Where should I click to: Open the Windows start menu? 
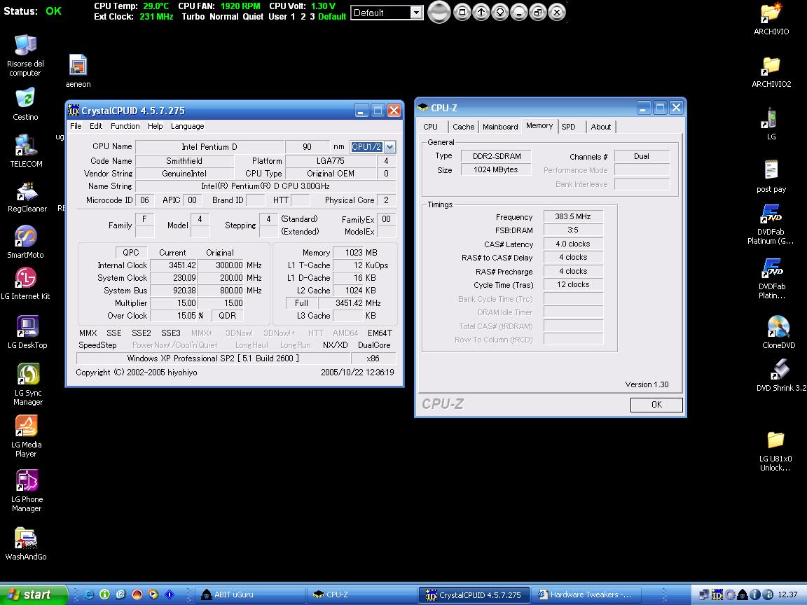(x=34, y=594)
